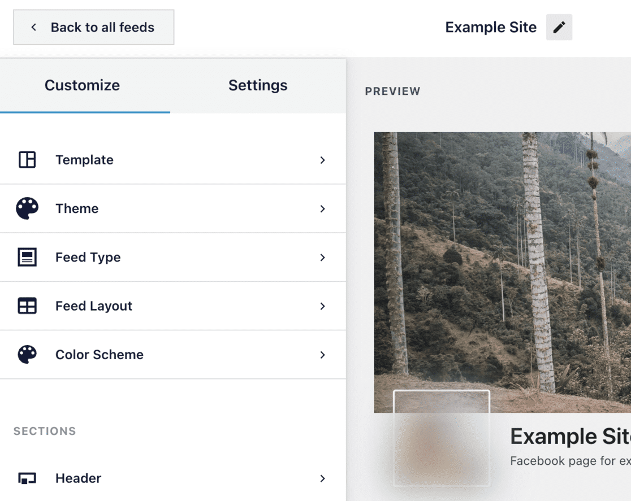Click the pencil icon to rename the feed

(559, 27)
